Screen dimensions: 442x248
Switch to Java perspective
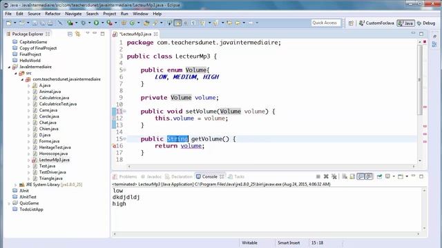[x=405, y=23]
